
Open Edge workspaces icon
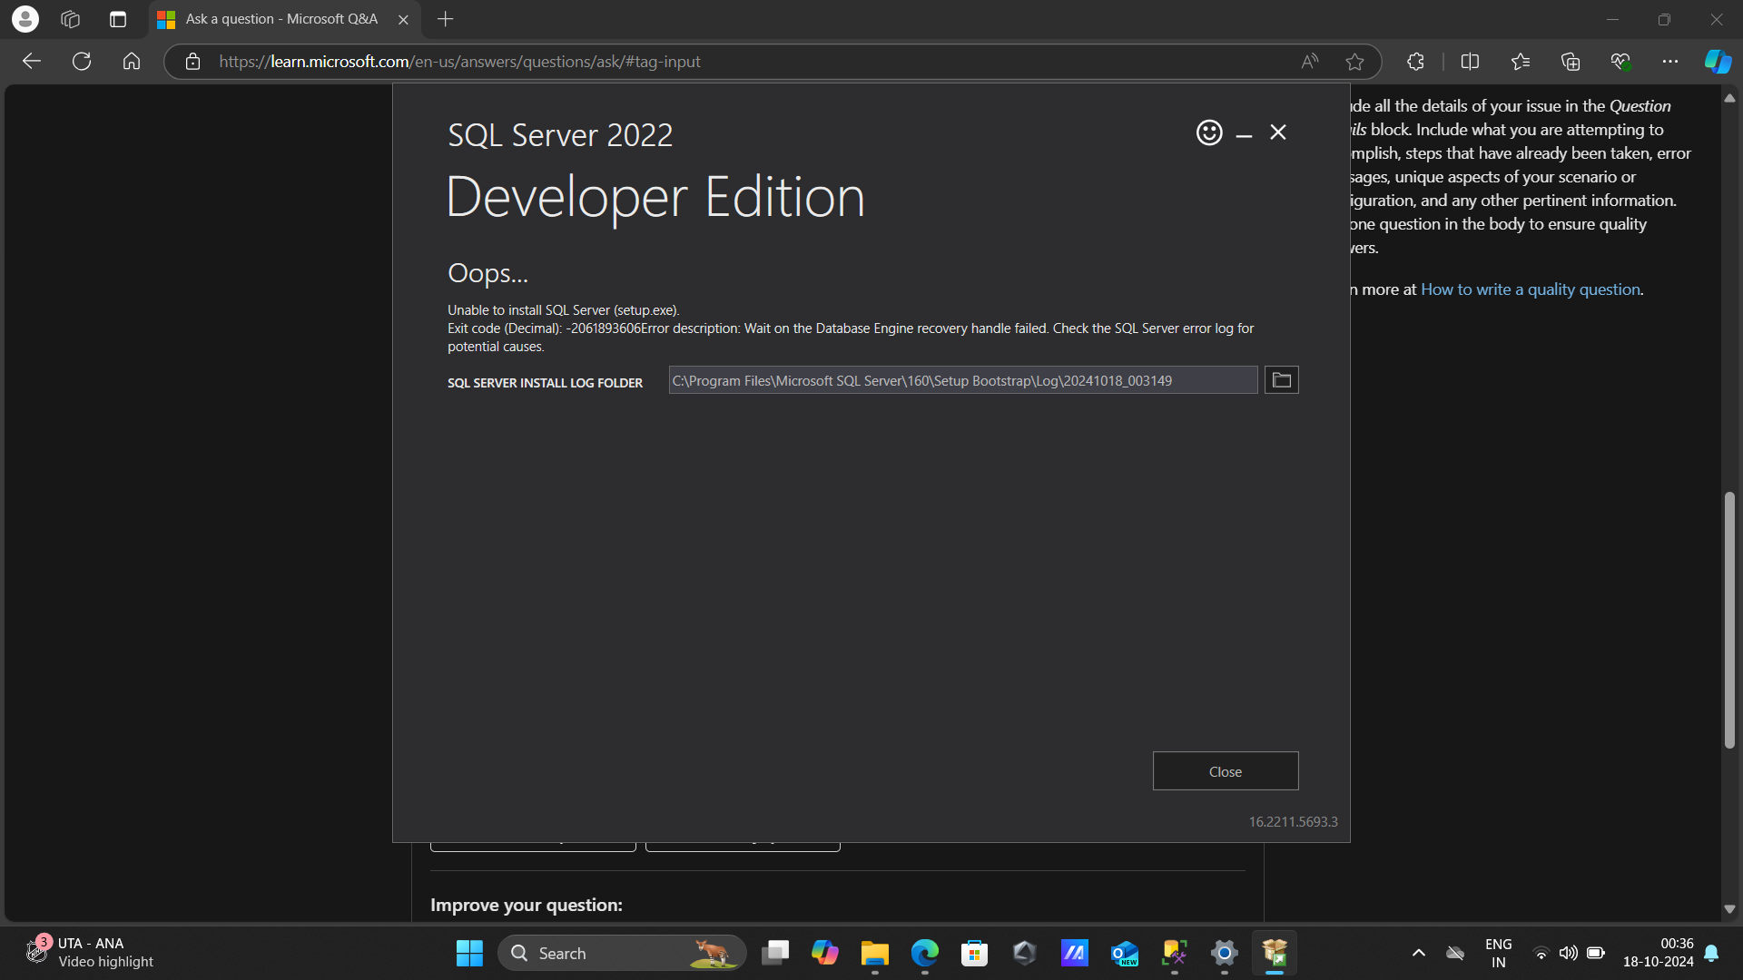[71, 19]
